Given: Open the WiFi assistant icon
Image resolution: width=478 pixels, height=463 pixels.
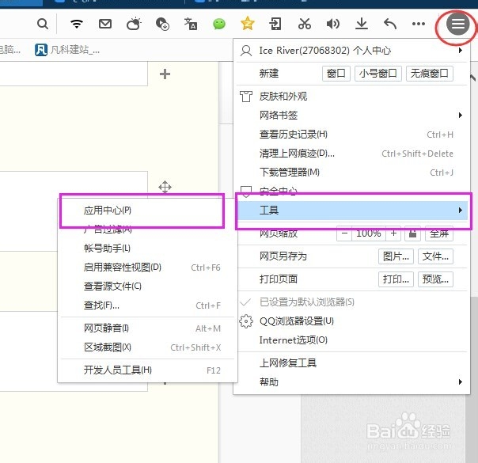Looking at the screenshot, I should pos(76,24).
